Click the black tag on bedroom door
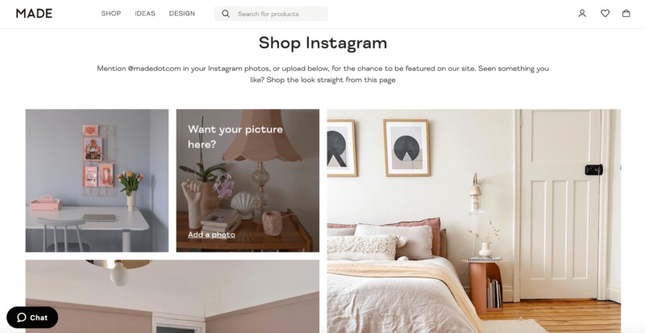The width and height of the screenshot is (645, 333). 593,169
